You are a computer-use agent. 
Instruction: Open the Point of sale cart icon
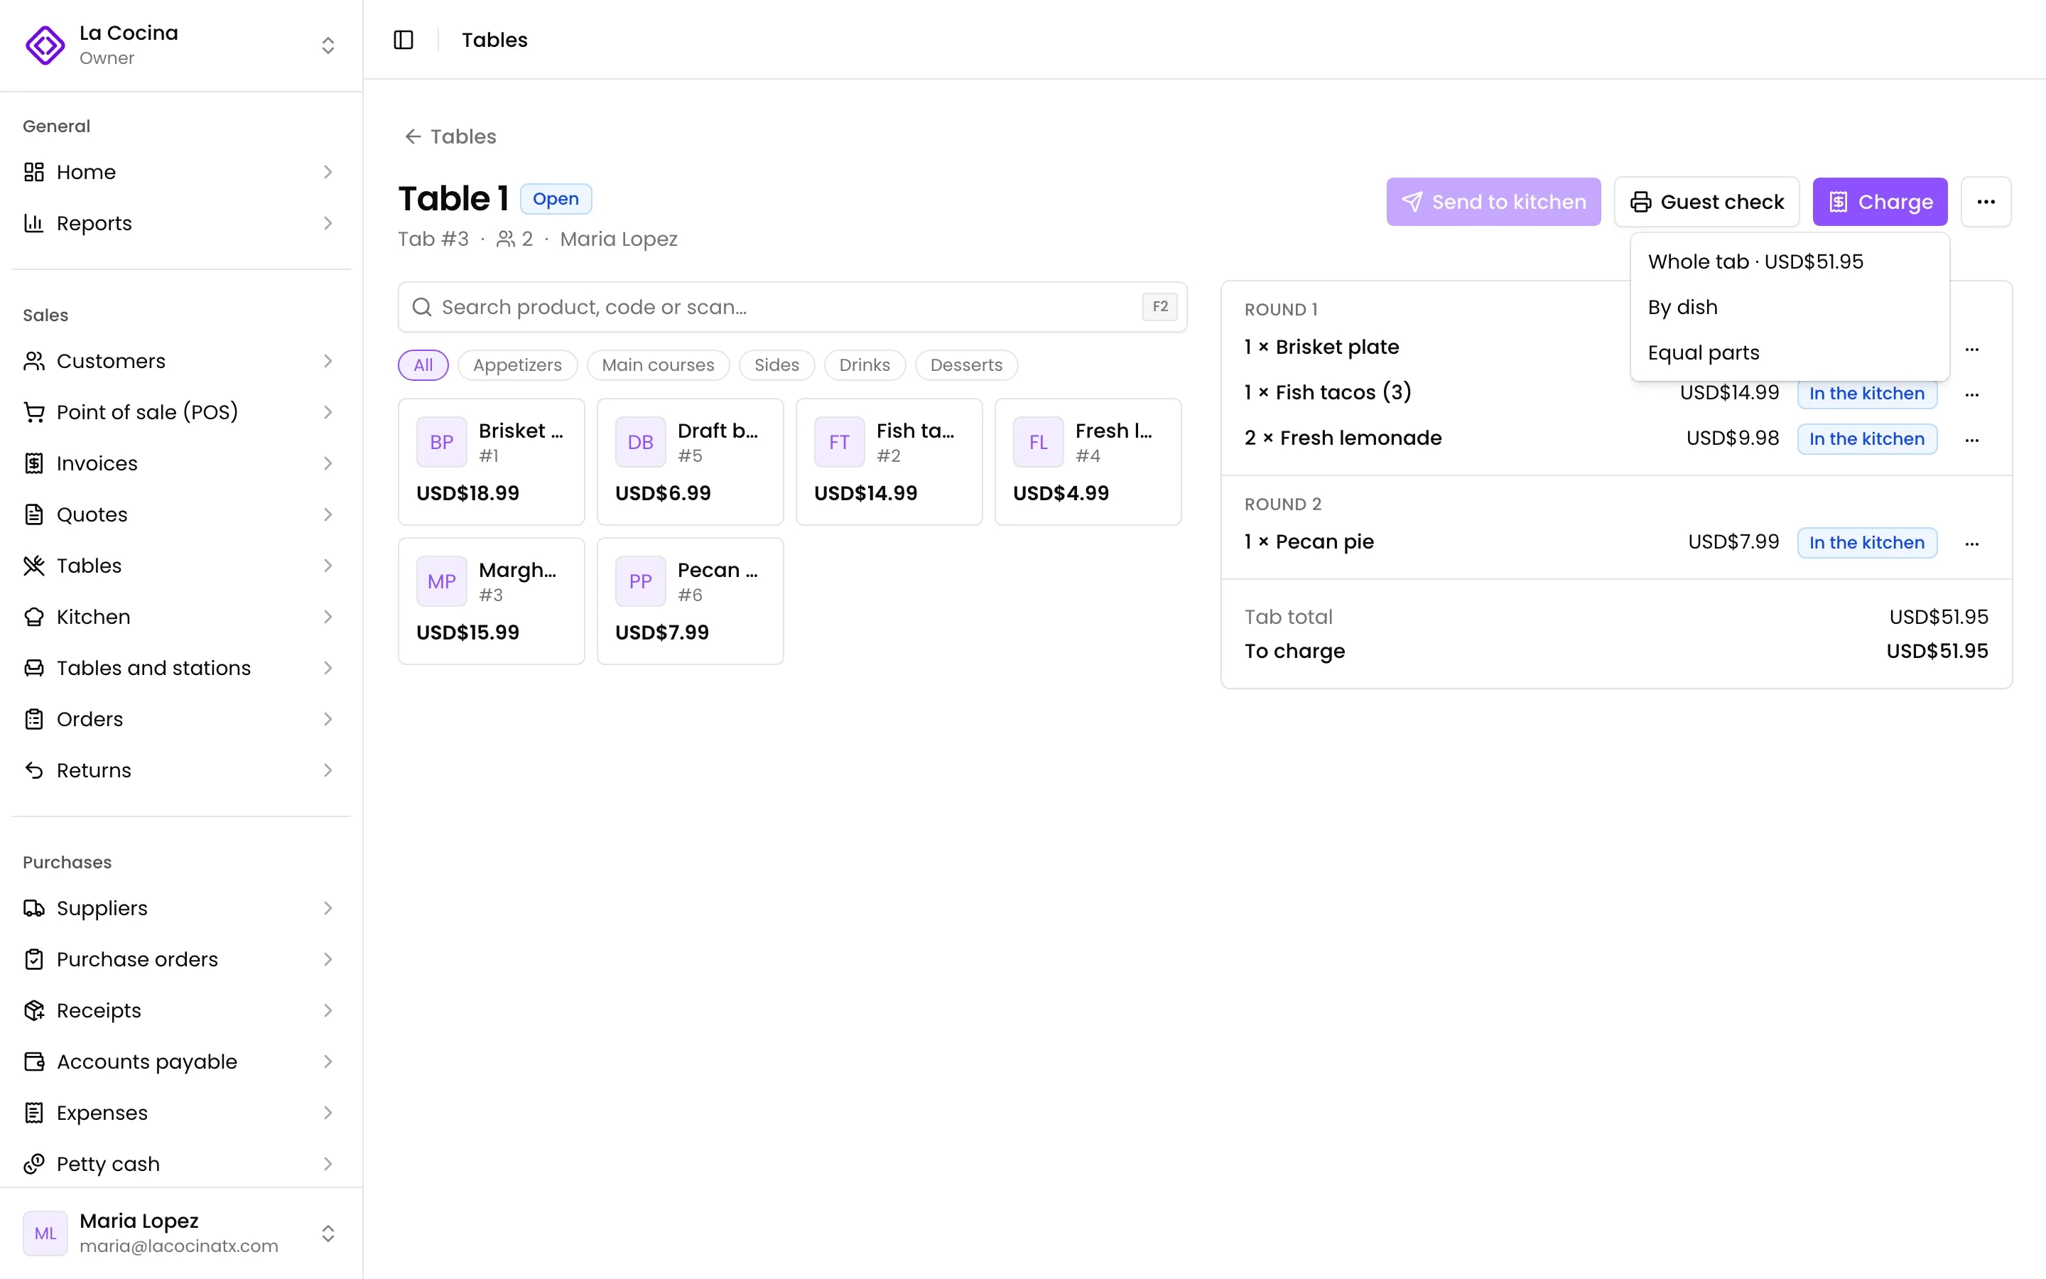(x=34, y=412)
